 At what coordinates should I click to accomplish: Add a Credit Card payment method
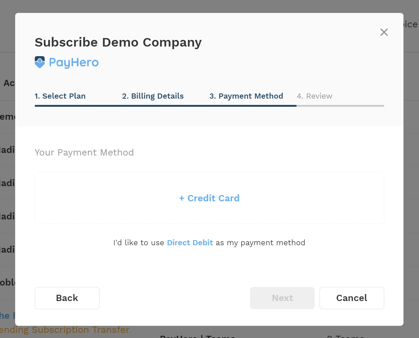(209, 198)
